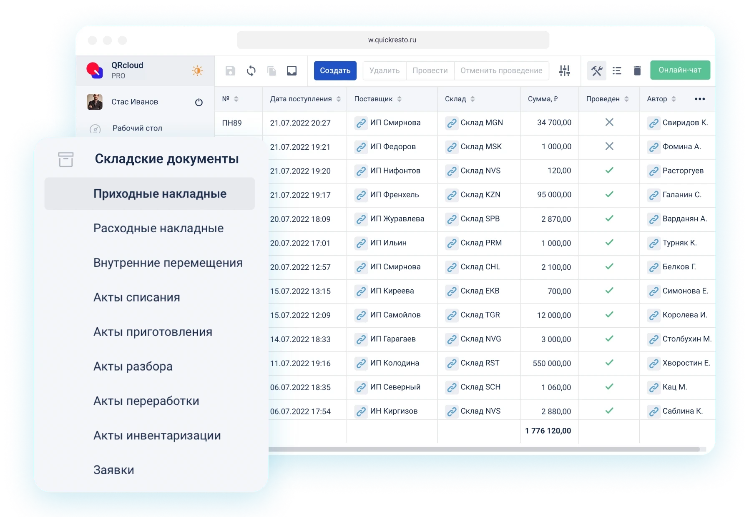Click the list view icon

click(617, 71)
